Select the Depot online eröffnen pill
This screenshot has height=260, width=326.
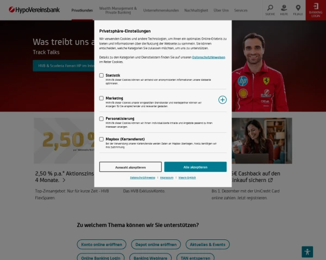click(x=156, y=244)
